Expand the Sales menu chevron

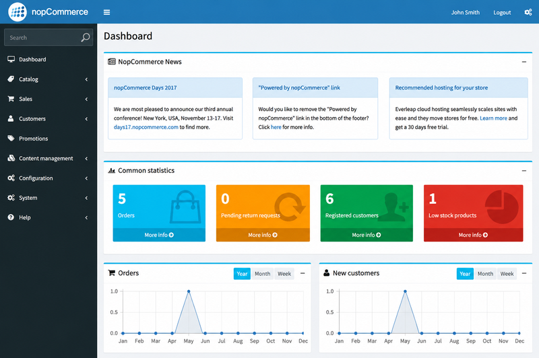(x=86, y=99)
